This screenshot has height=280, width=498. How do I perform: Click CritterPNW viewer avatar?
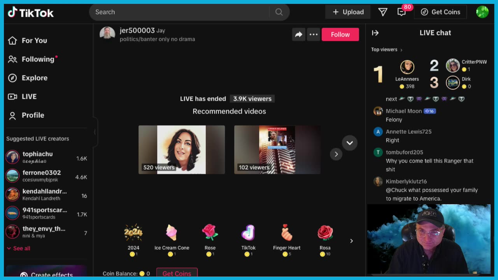tap(453, 65)
